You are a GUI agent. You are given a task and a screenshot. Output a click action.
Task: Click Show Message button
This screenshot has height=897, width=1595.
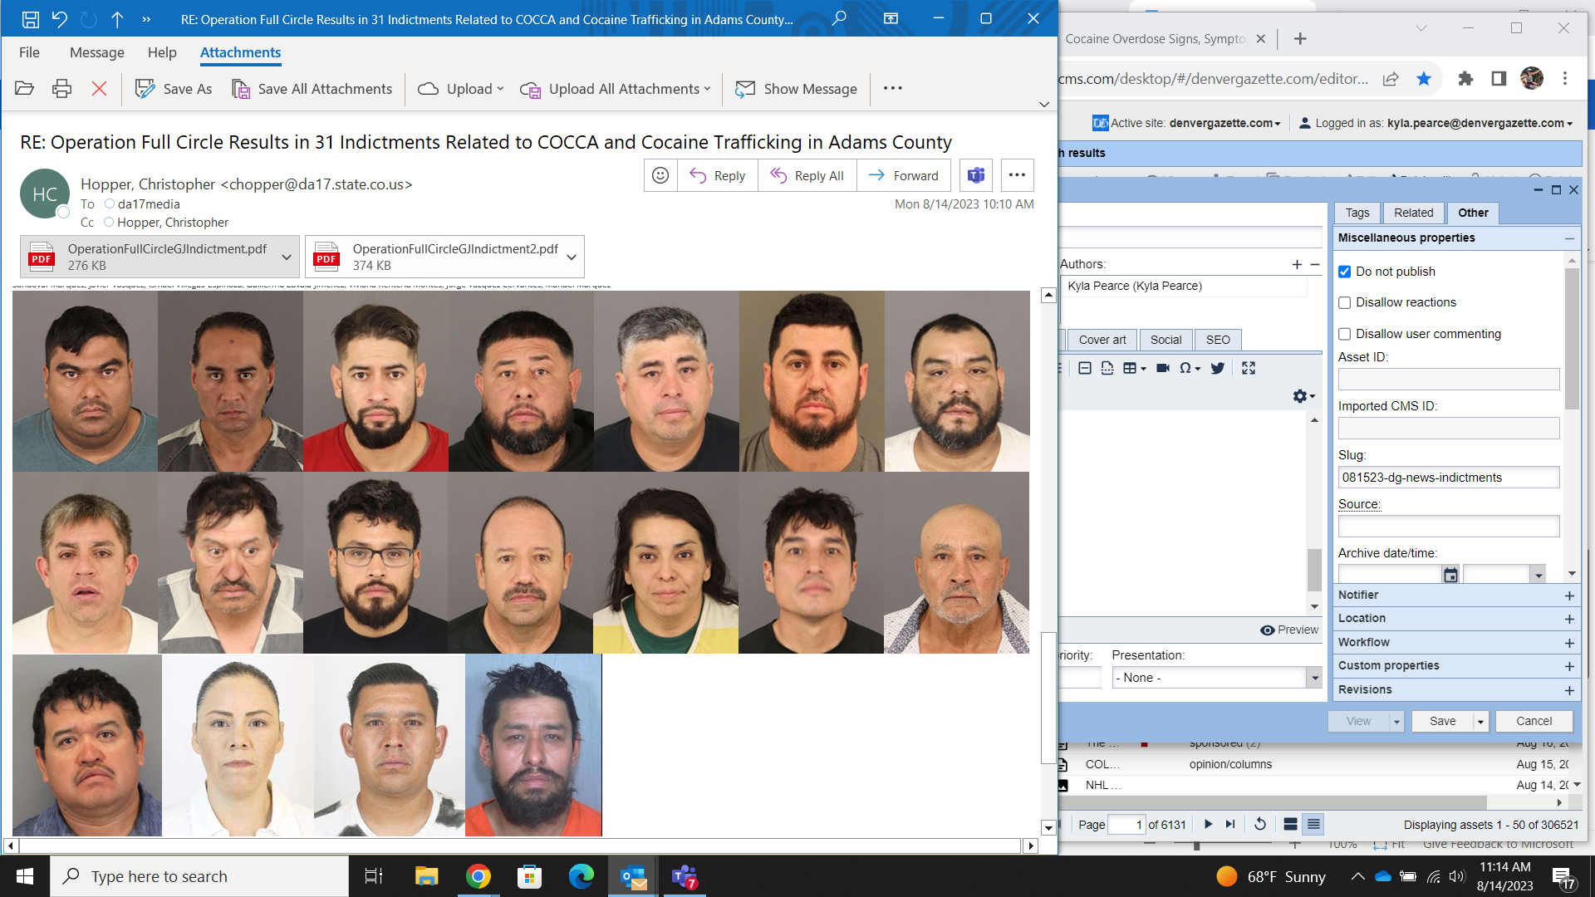[797, 88]
